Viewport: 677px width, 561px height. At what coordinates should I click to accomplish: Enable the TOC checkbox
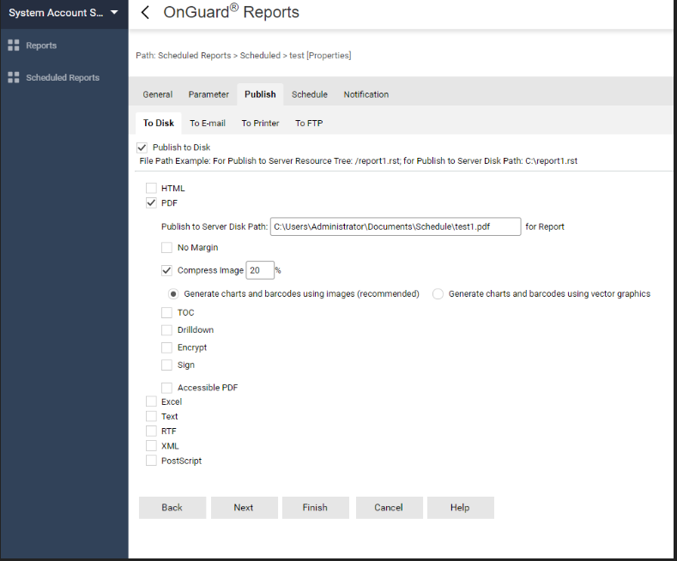pos(166,312)
